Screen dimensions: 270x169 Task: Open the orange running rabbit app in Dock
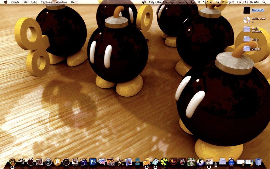point(146,162)
